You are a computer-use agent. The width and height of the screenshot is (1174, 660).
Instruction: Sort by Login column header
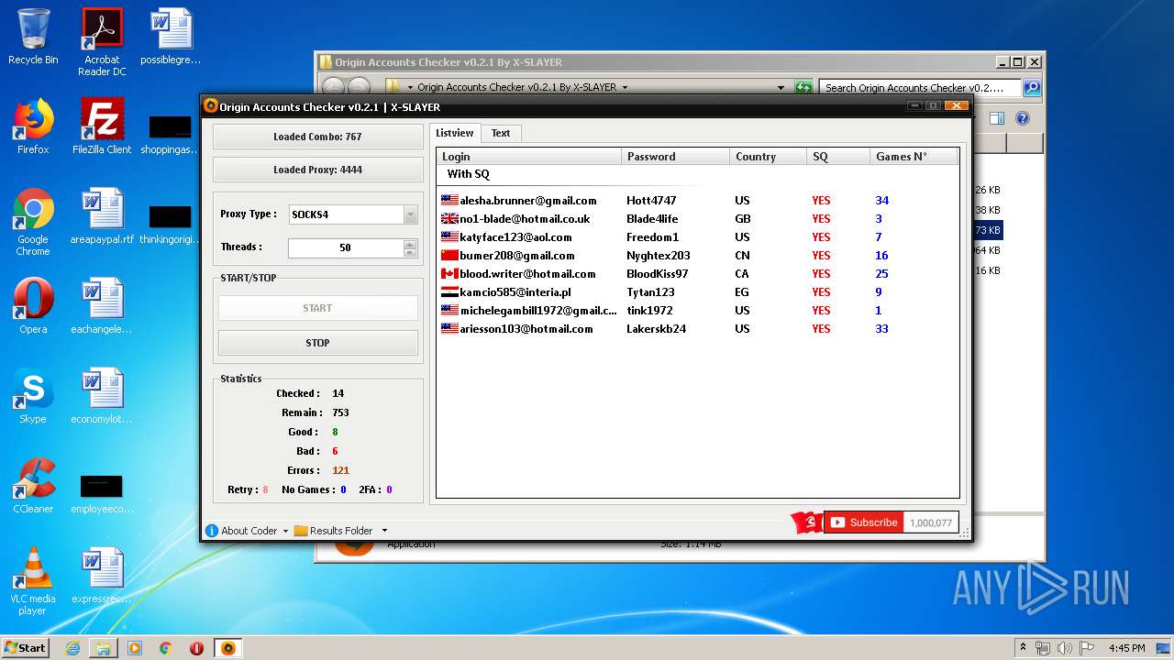tap(529, 157)
